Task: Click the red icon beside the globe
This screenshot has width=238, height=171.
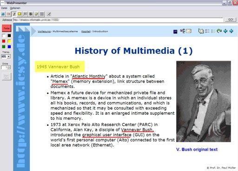Action: point(8,14)
